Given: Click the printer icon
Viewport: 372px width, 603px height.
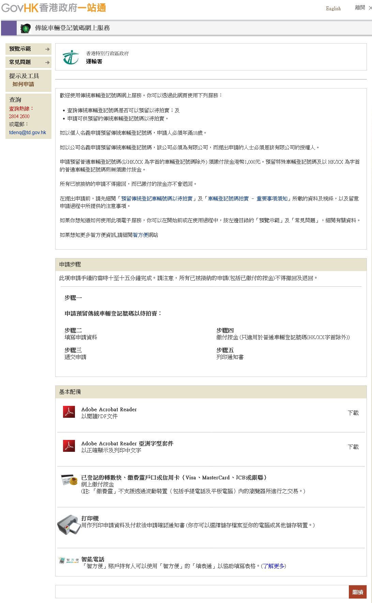Looking at the screenshot, I should coord(68,524).
